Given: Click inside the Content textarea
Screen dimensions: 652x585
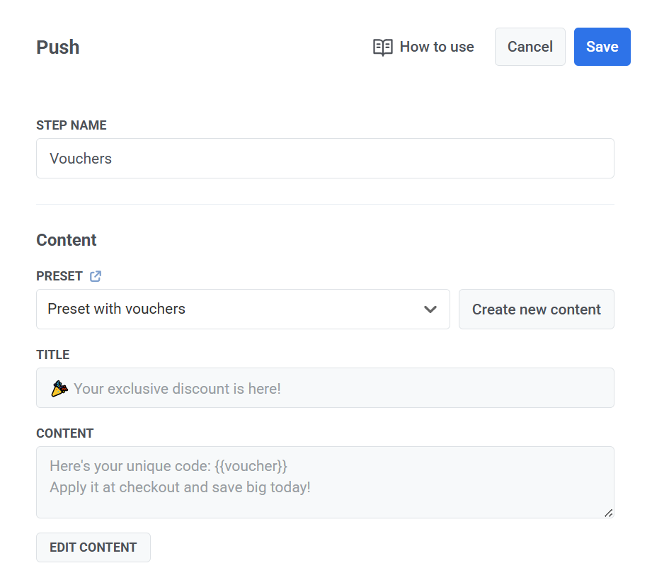Looking at the screenshot, I should [x=325, y=482].
